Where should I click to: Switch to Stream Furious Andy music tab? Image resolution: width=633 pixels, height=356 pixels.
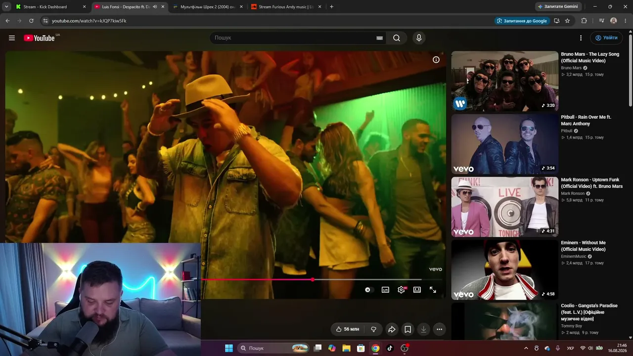point(286,7)
